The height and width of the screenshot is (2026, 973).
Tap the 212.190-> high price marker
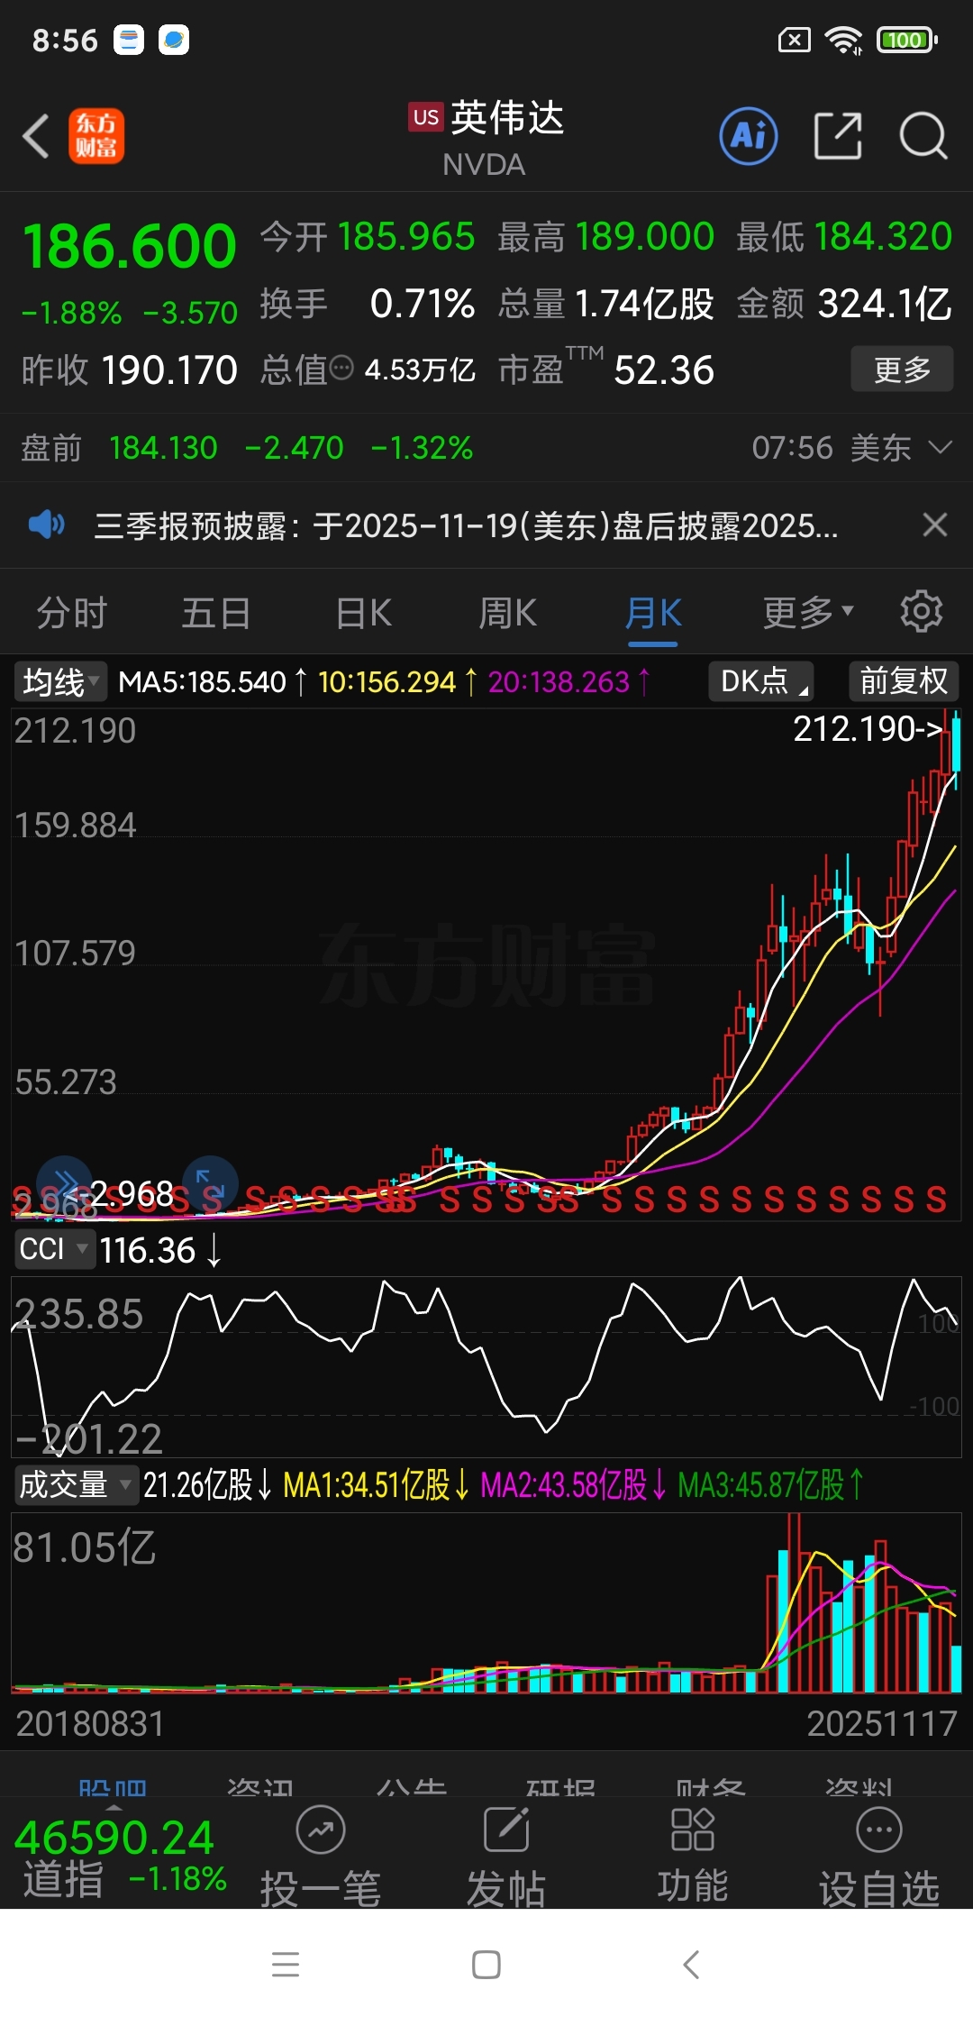(868, 728)
